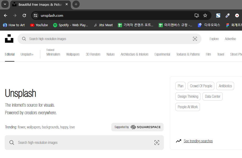Image resolution: width=242 pixels, height=158 pixels.
Task: Open Textures & Patterns topic
Action: coord(188,54)
